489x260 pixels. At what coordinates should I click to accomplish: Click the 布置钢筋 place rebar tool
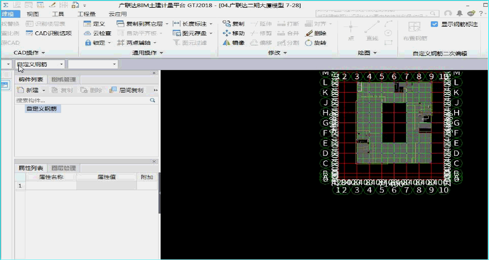(x=415, y=31)
